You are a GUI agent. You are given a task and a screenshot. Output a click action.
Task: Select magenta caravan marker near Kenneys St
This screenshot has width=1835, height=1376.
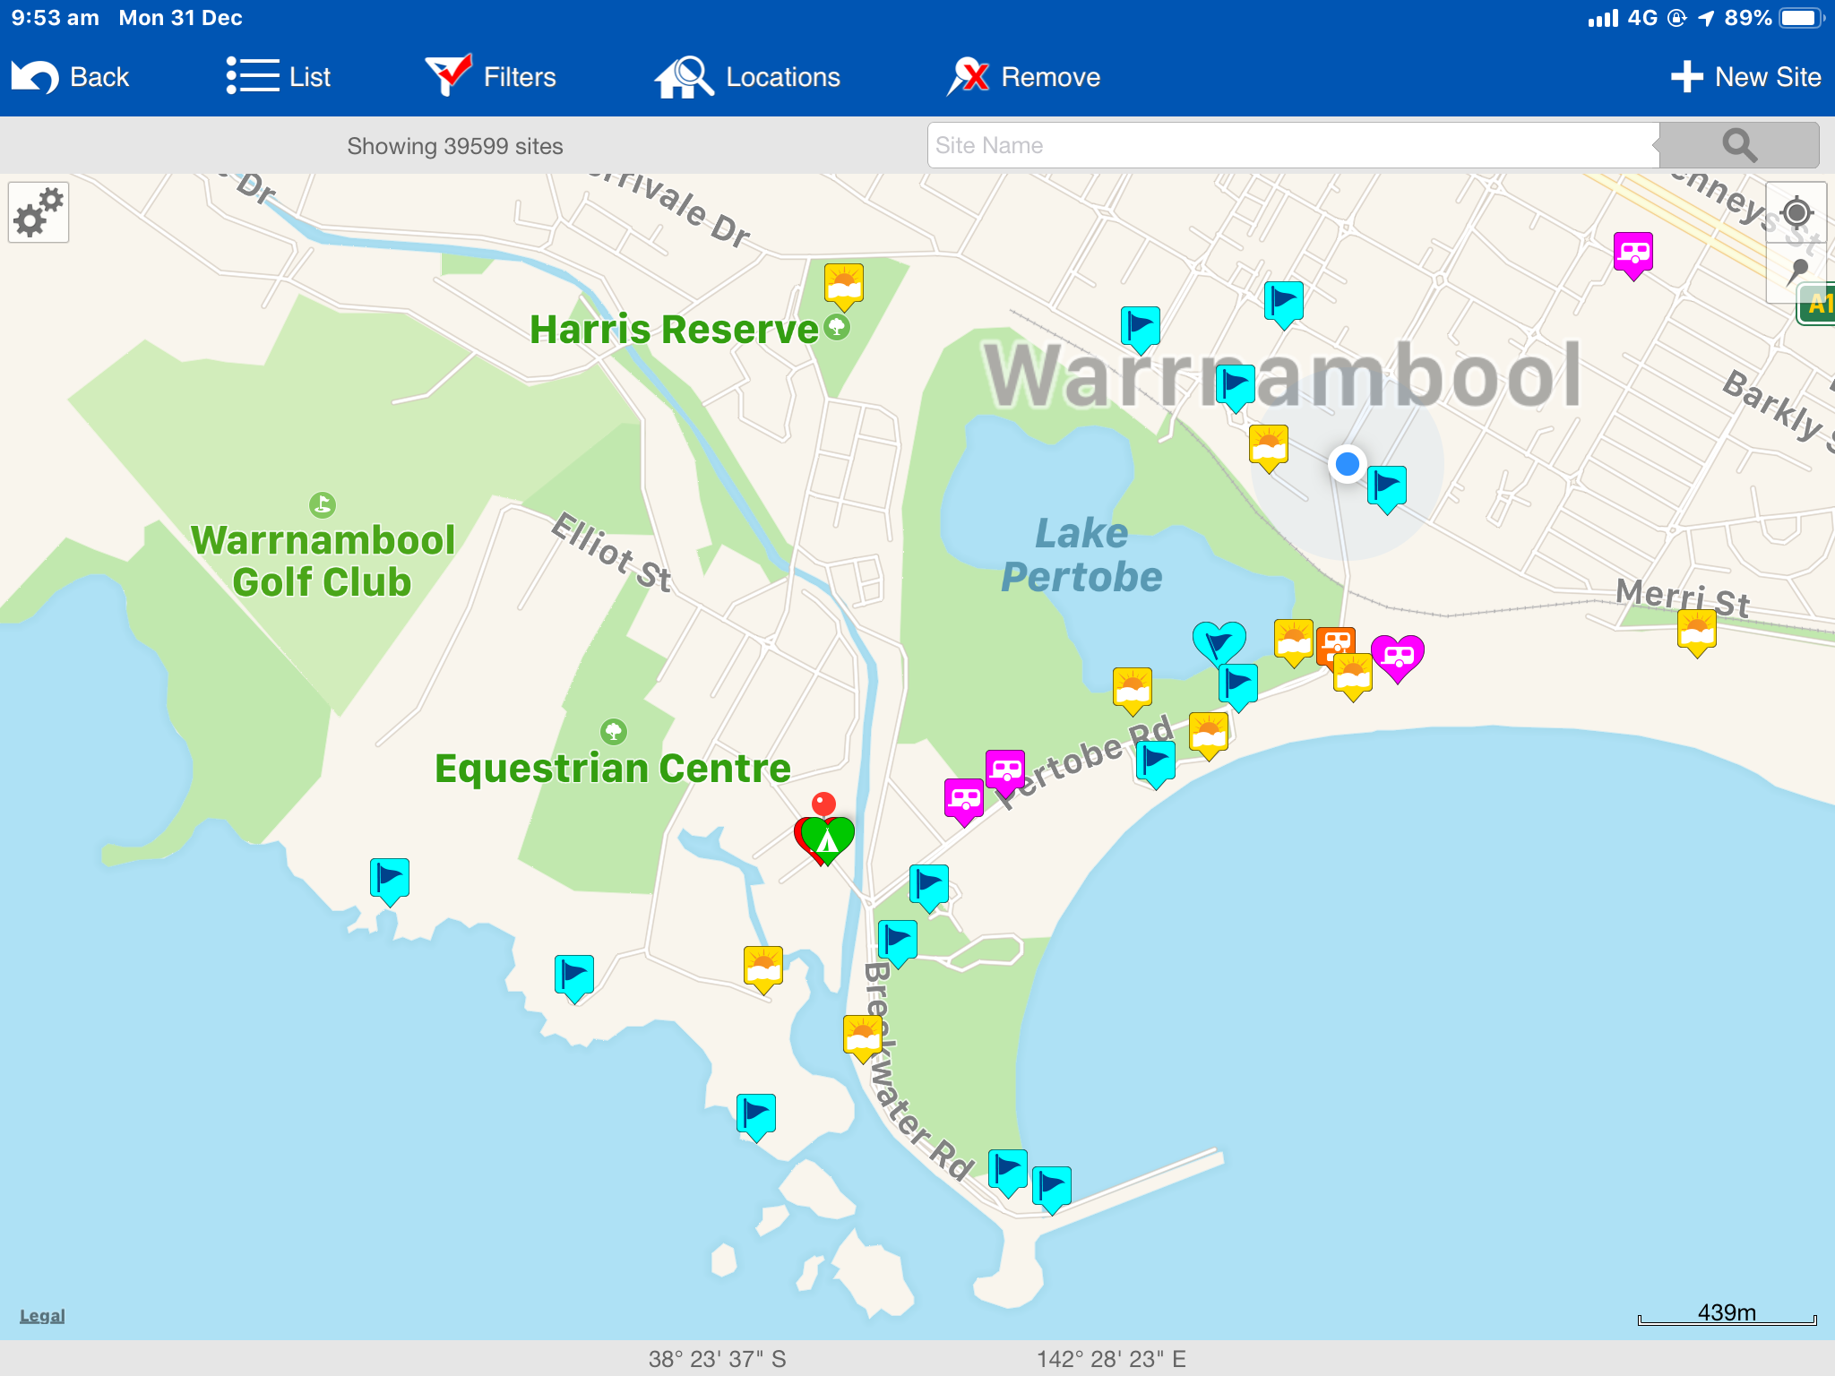[1633, 254]
